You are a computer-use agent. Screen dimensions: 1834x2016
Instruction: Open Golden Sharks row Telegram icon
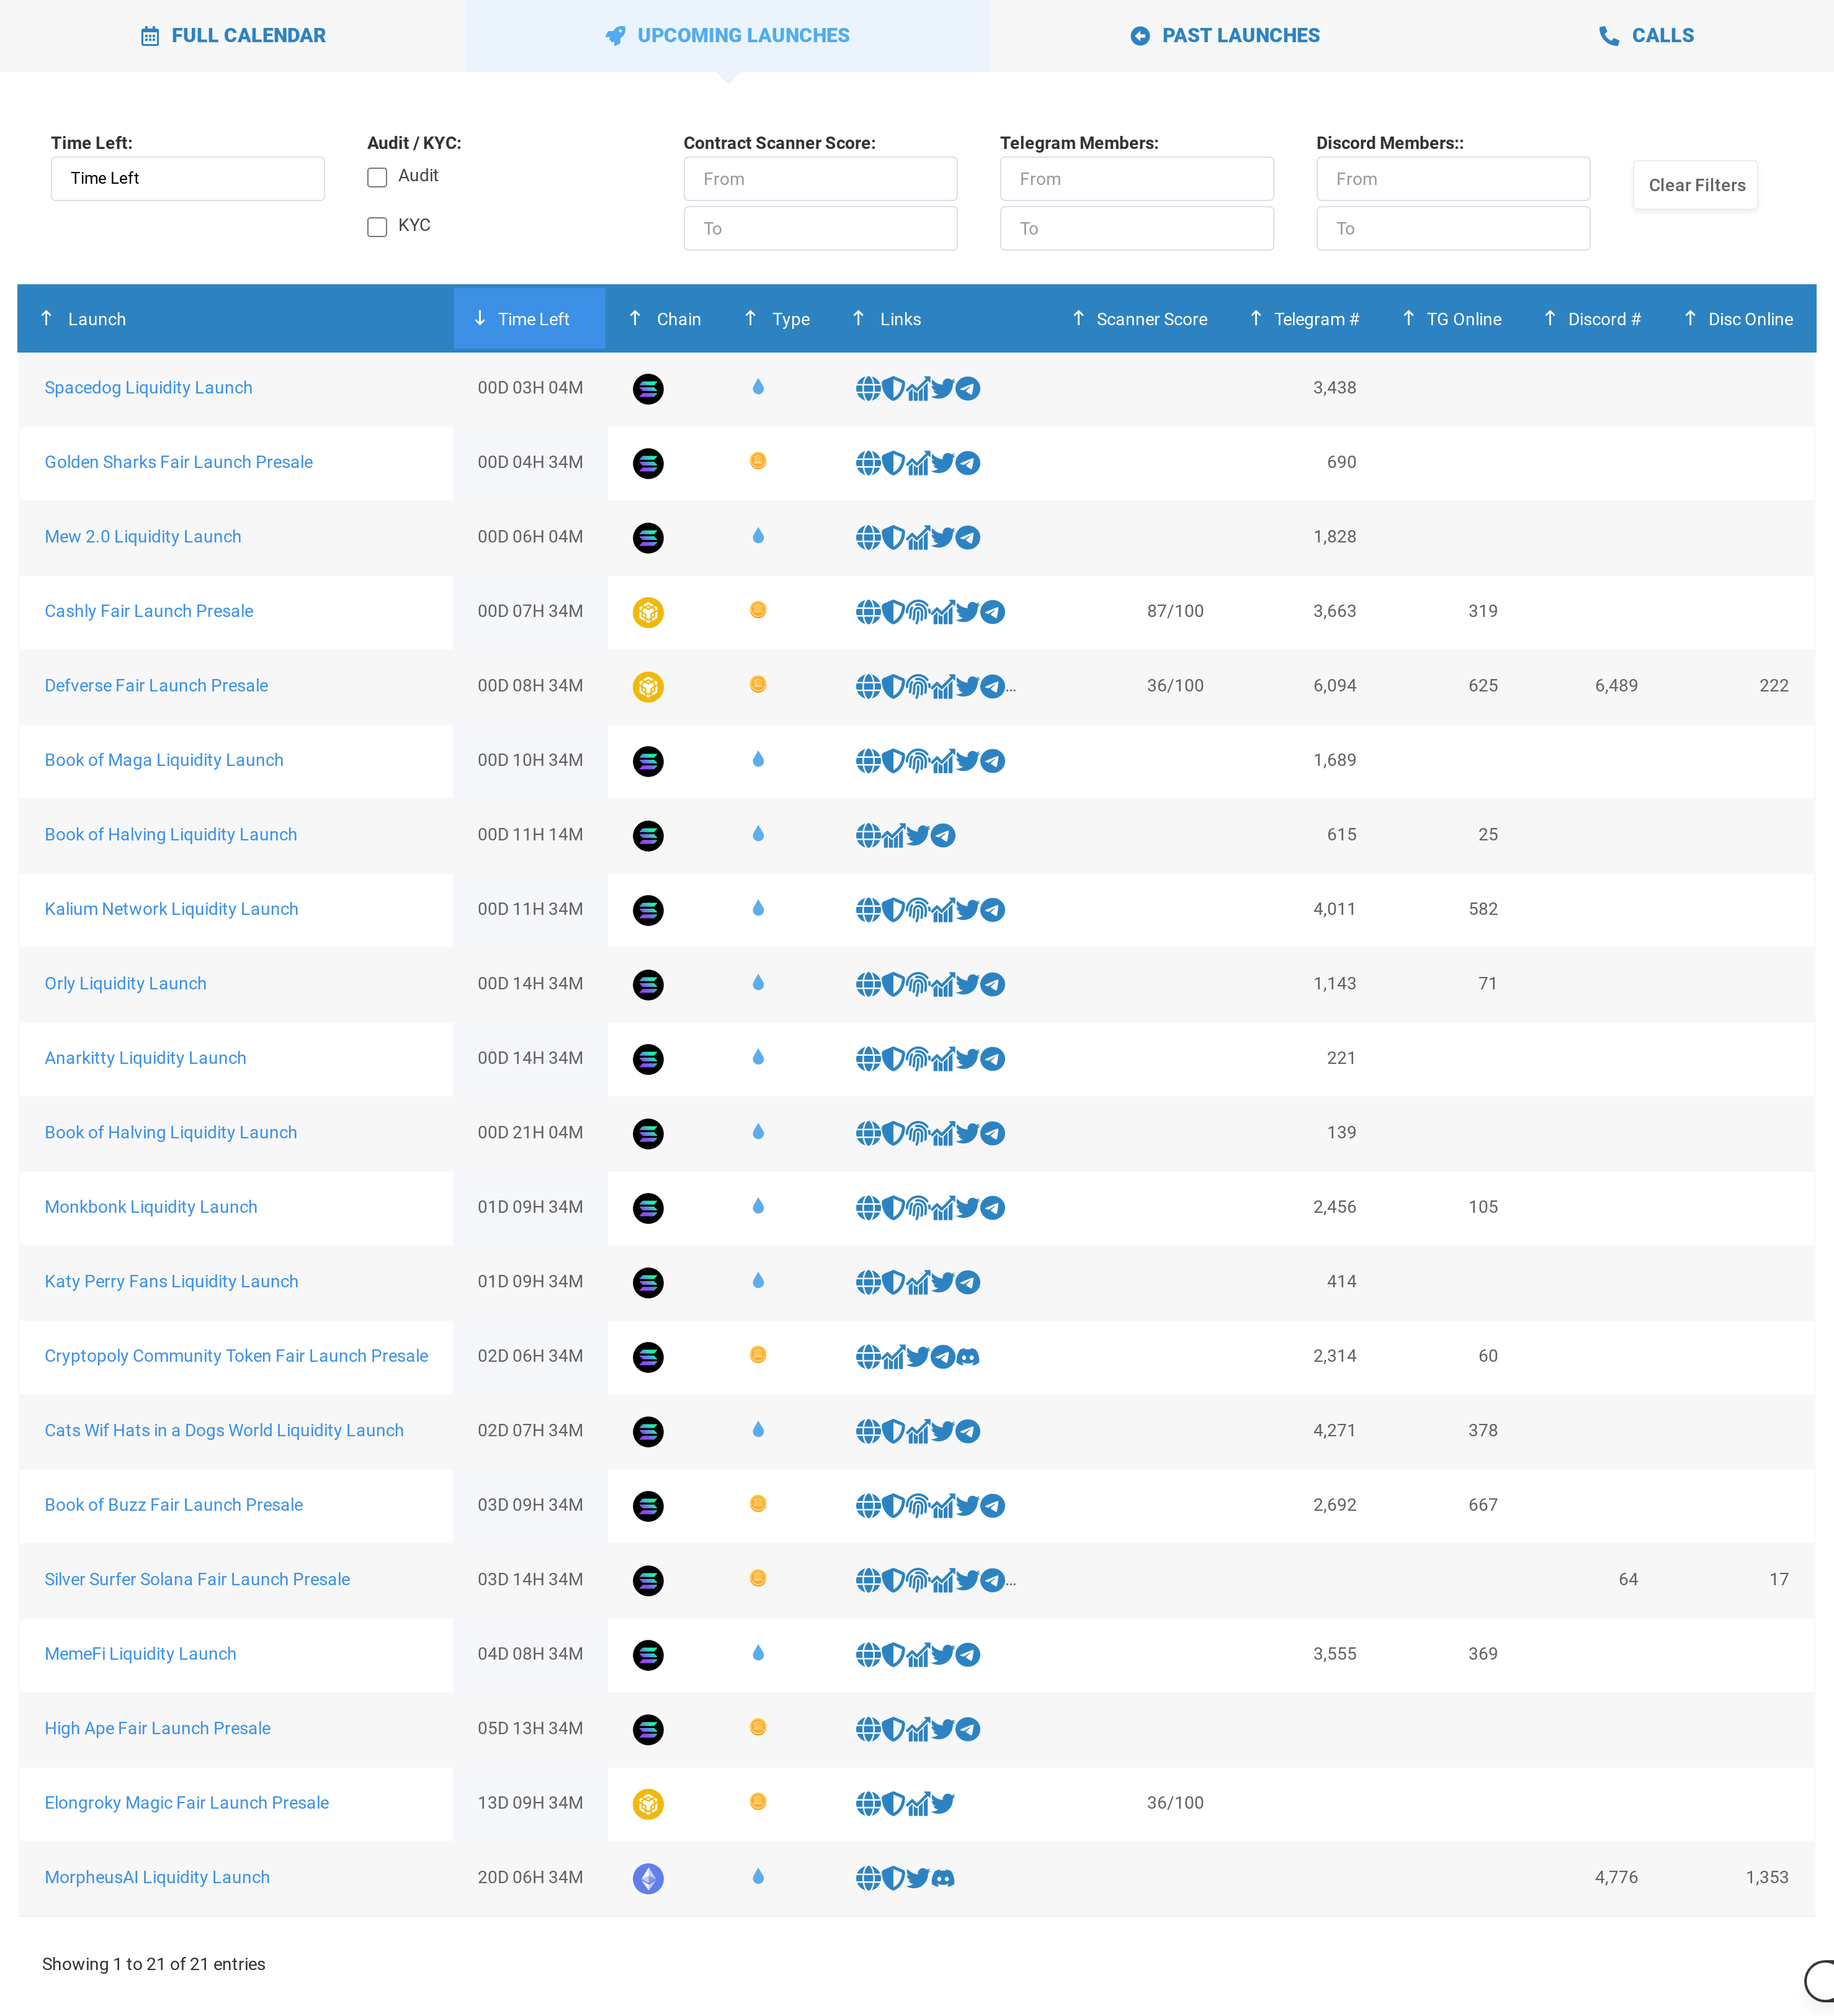tap(967, 463)
